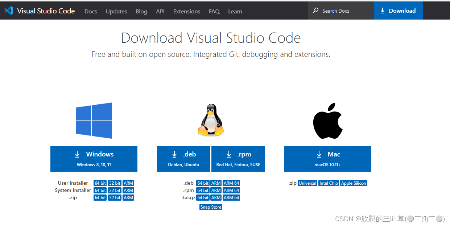Select Linux .deb 64 bit link
The image size is (450, 226).
click(x=203, y=183)
